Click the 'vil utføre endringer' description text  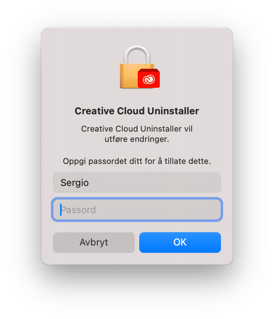137,134
